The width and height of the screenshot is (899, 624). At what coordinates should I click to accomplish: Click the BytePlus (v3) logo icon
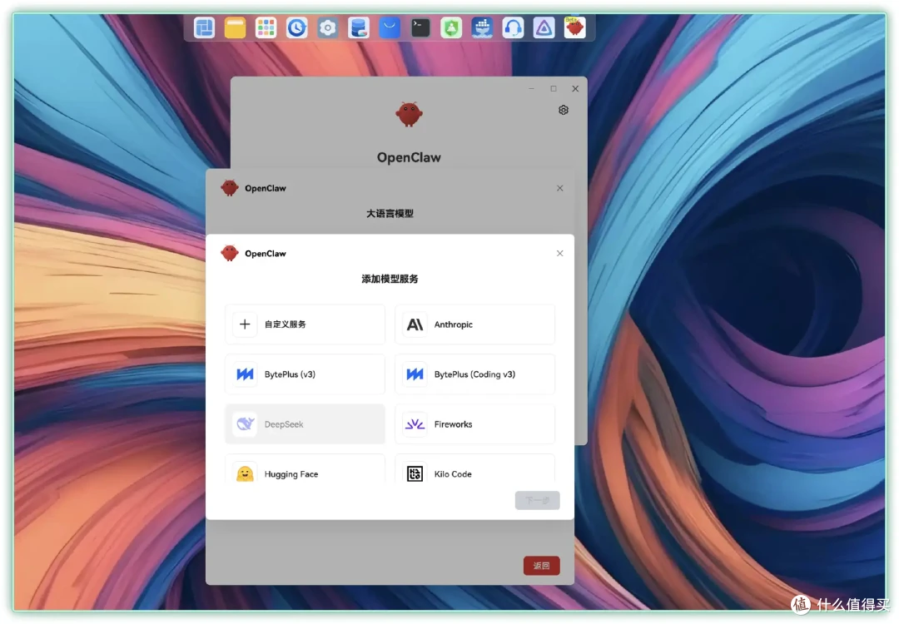point(245,374)
